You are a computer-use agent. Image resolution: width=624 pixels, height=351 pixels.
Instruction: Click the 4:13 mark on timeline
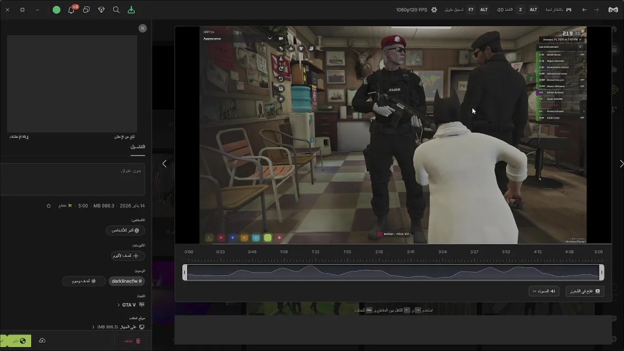click(538, 252)
